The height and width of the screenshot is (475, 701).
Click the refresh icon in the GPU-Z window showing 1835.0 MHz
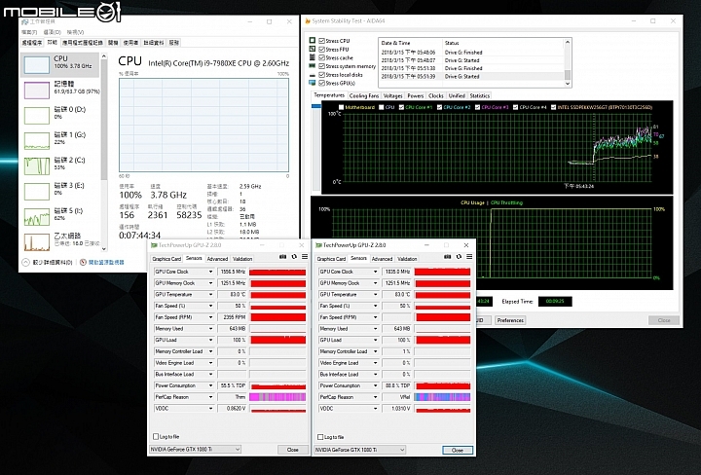pyautogui.click(x=459, y=257)
